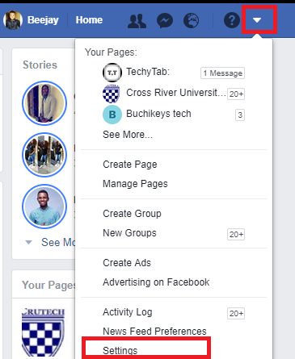Expand See More... in Your Pages list

pos(128,134)
